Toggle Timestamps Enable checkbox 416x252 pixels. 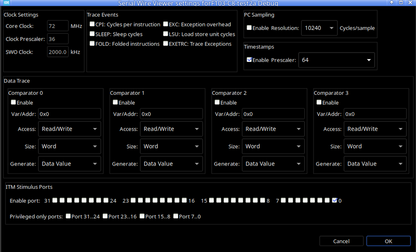point(249,59)
